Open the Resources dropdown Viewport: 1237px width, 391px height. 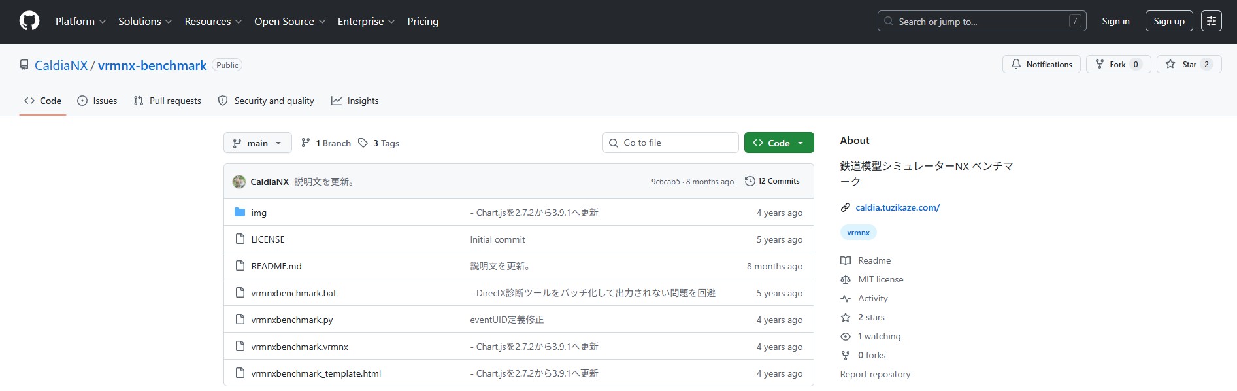[x=213, y=22]
